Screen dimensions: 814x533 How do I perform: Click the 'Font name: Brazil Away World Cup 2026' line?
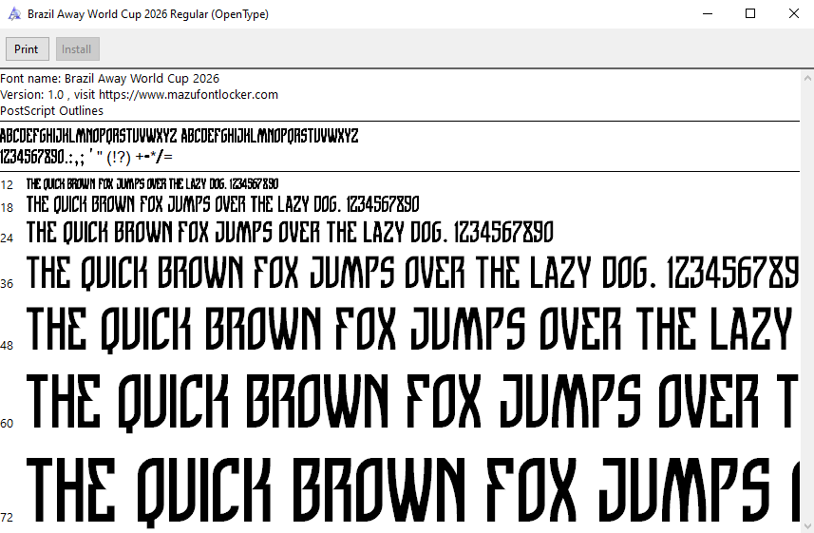tap(110, 79)
